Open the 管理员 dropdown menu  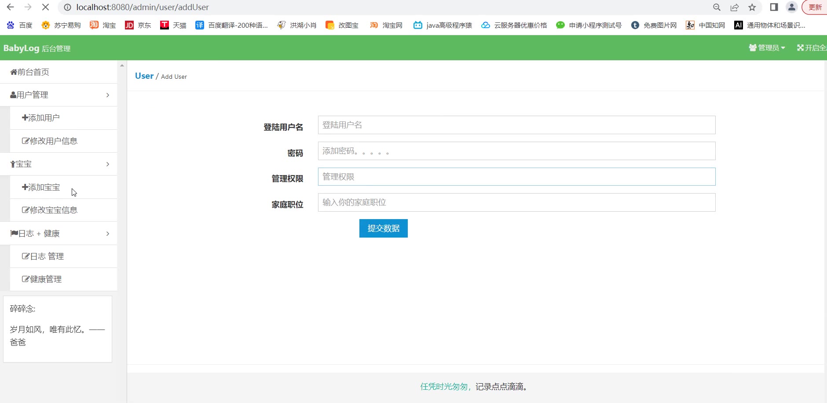point(767,48)
